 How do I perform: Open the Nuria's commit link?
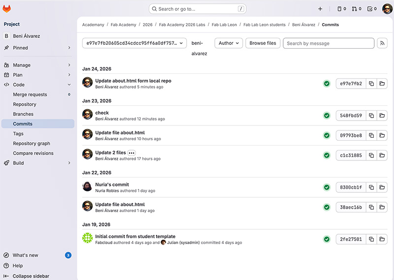point(112,185)
